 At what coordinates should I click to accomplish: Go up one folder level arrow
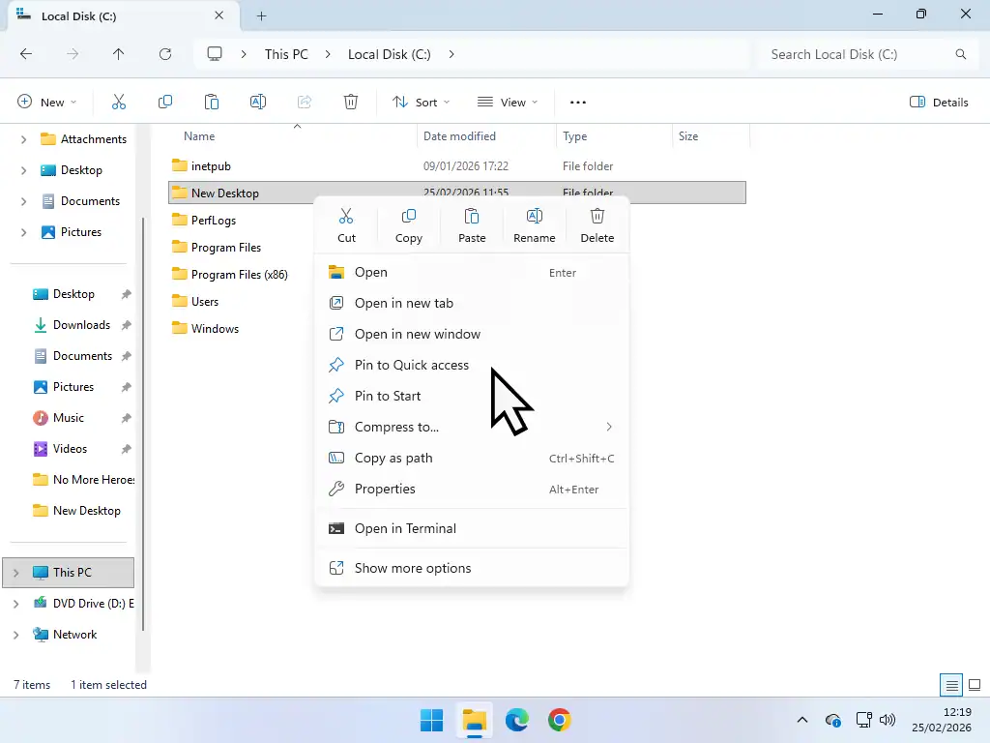pos(118,54)
